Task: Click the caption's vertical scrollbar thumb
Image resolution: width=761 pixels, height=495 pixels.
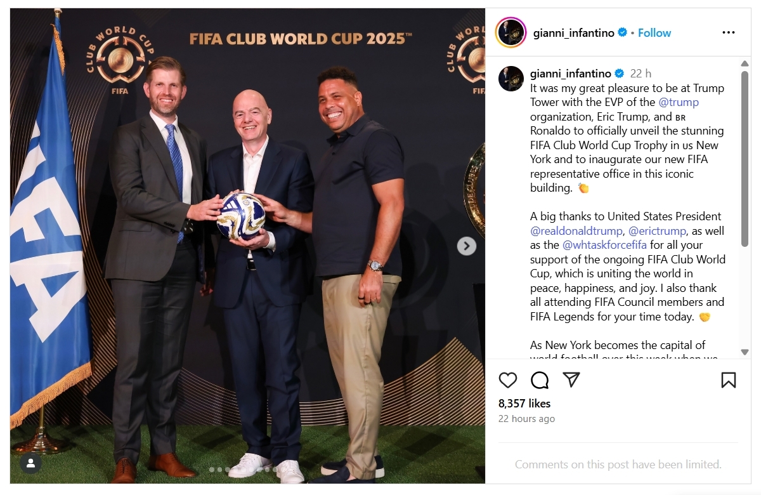Action: point(745,159)
